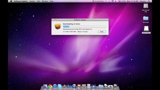Launch Skype from the Dock
The width and height of the screenshot is (160, 90).
tap(60, 86)
